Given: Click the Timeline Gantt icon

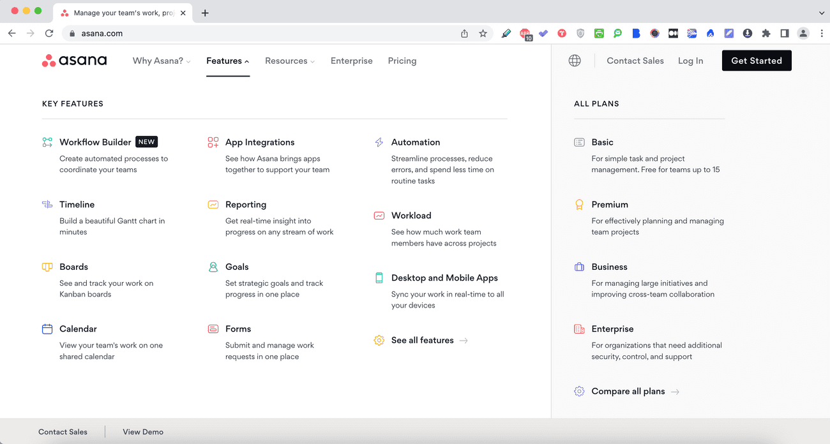Looking at the screenshot, I should 47,204.
